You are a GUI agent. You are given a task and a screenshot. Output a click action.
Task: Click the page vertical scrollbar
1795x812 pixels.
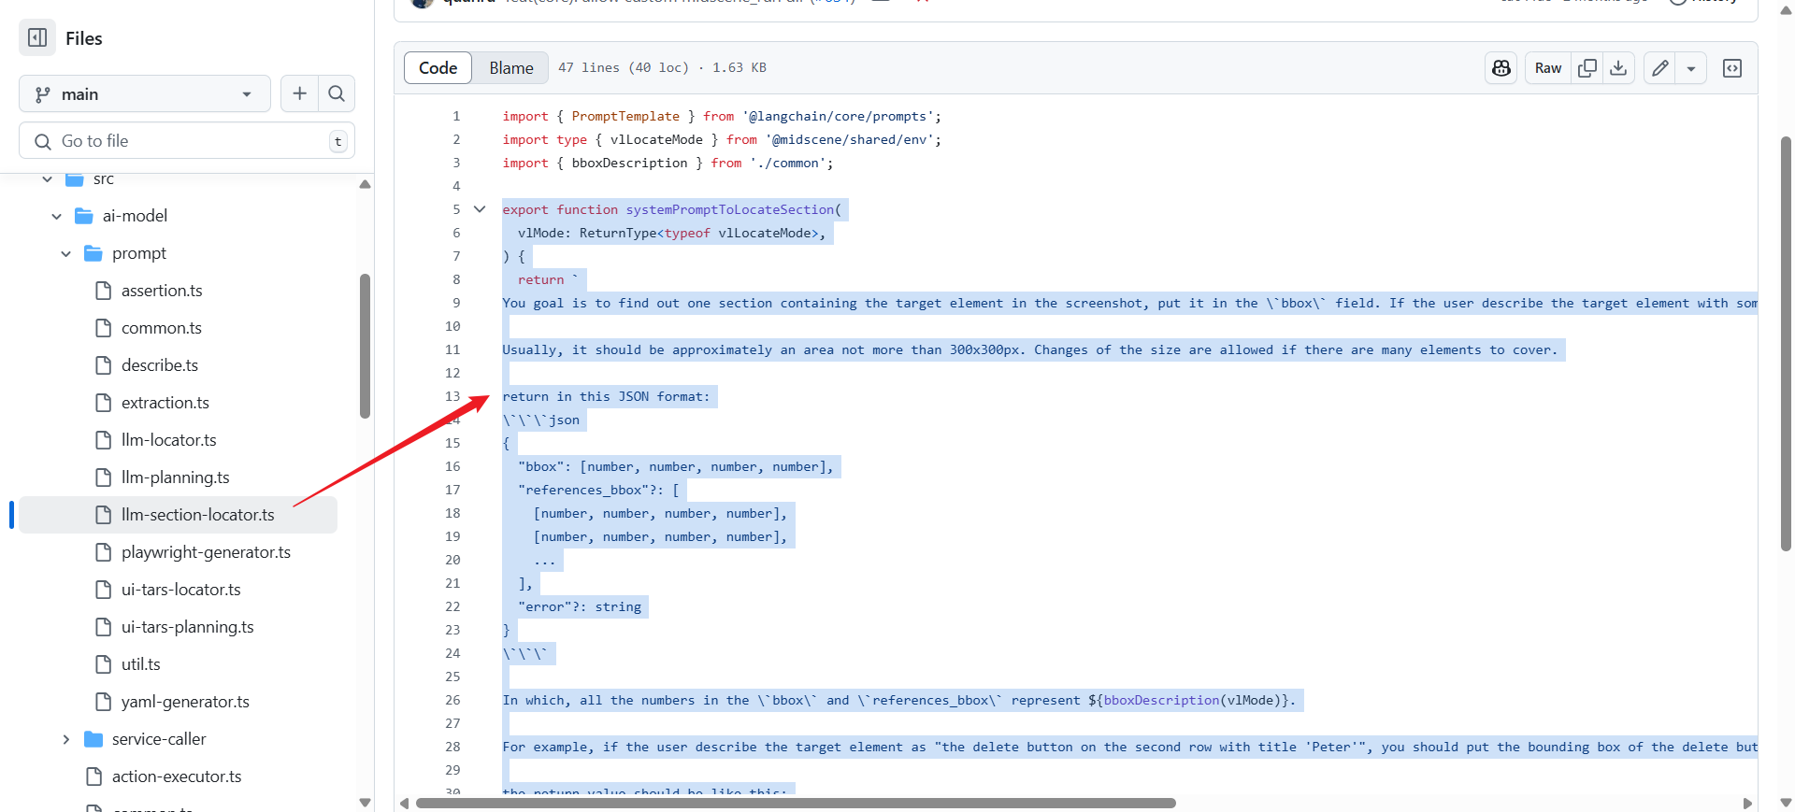coord(1786,344)
